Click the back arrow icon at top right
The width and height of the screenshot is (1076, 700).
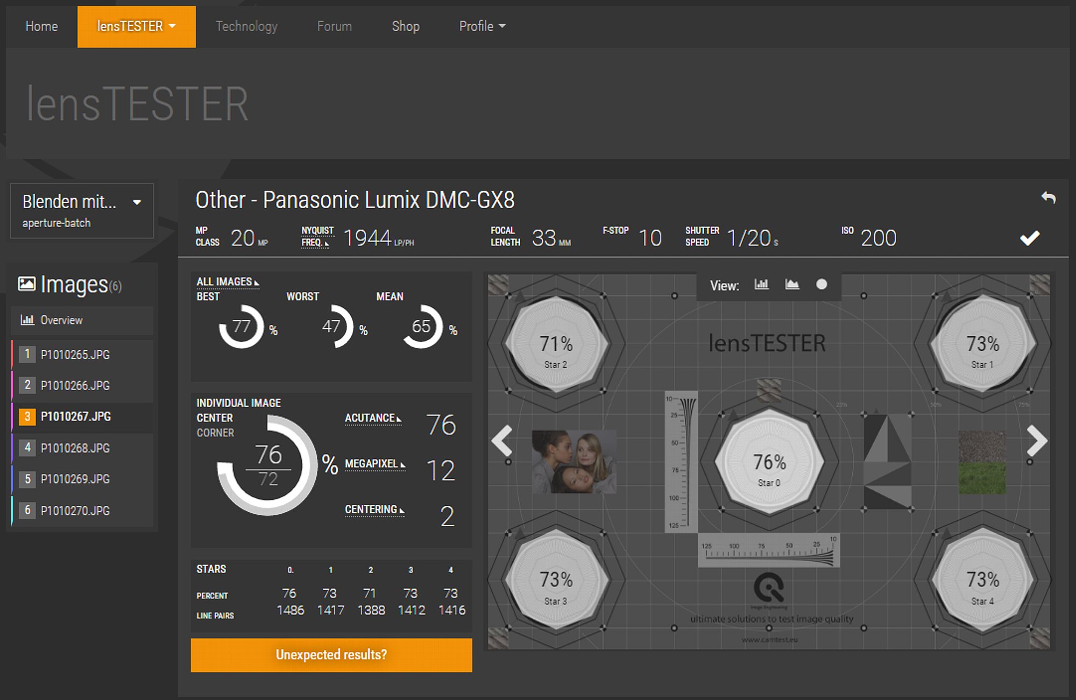click(1048, 198)
